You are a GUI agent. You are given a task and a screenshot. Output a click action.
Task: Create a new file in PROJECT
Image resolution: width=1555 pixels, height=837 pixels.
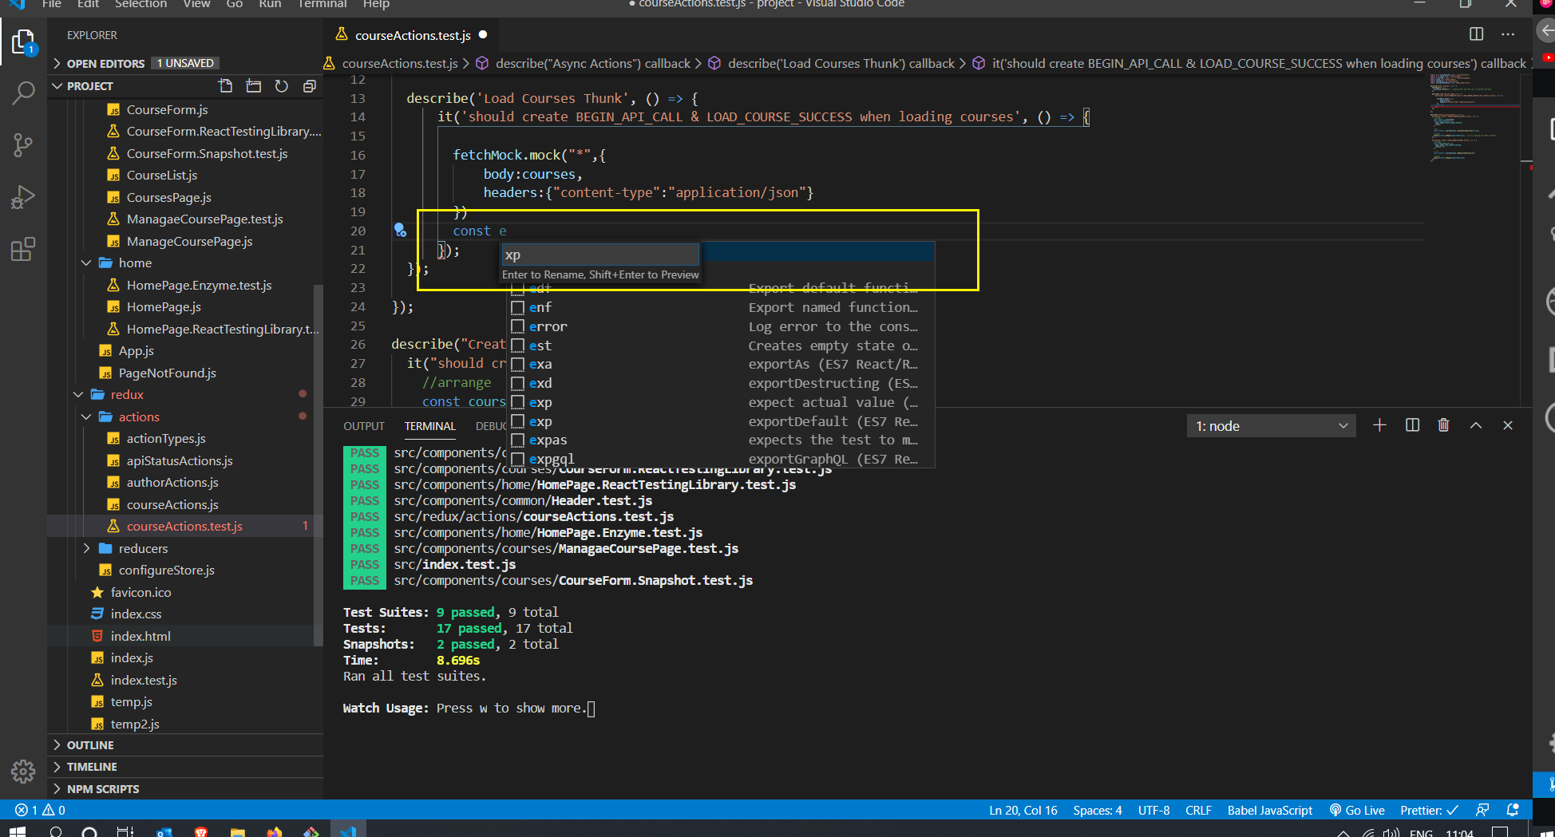[x=226, y=85]
